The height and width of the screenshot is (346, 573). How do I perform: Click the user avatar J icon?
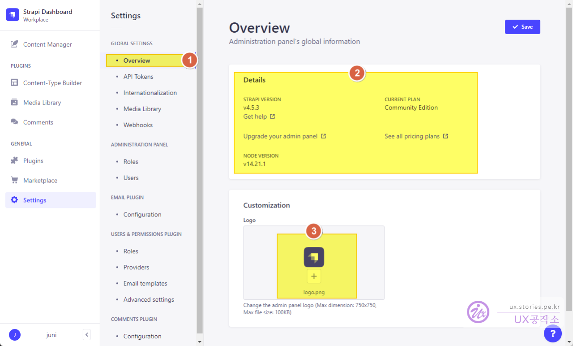coord(15,335)
